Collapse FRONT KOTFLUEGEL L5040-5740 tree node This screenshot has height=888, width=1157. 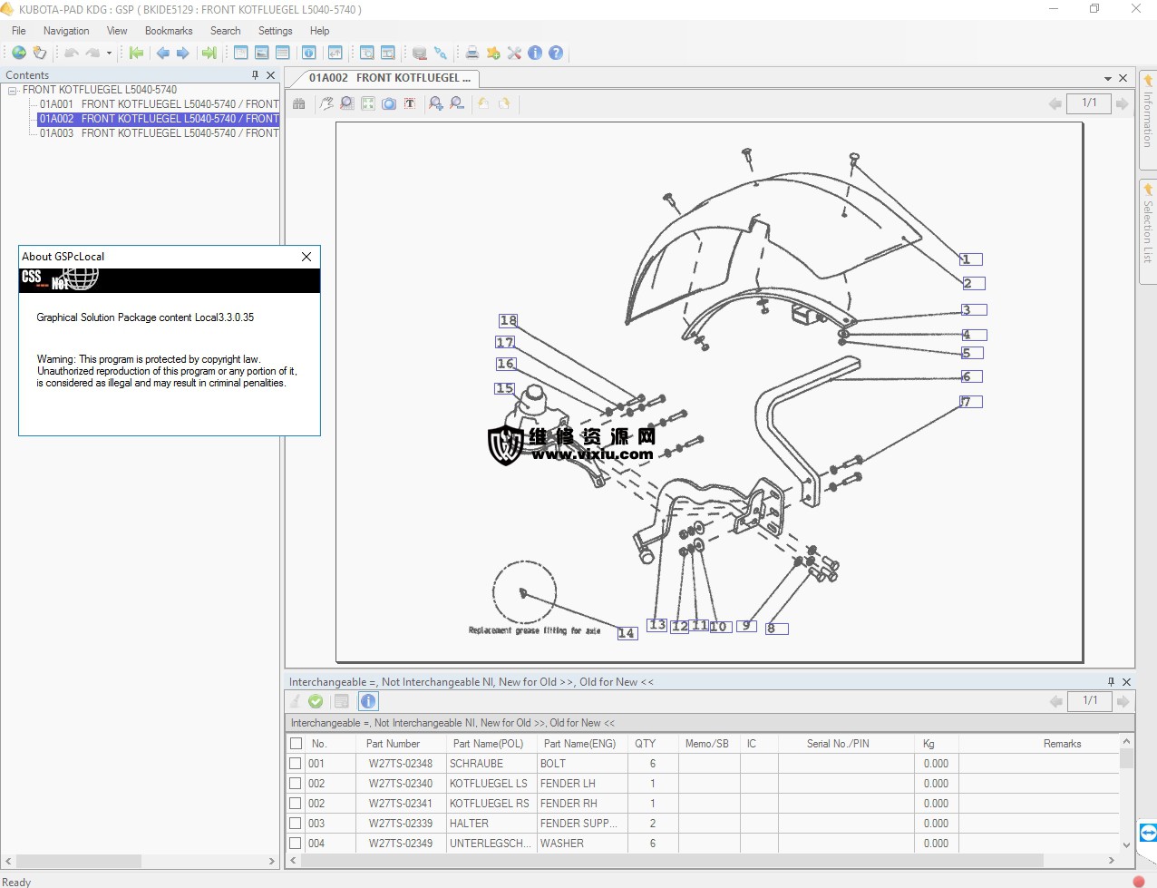pyautogui.click(x=13, y=91)
